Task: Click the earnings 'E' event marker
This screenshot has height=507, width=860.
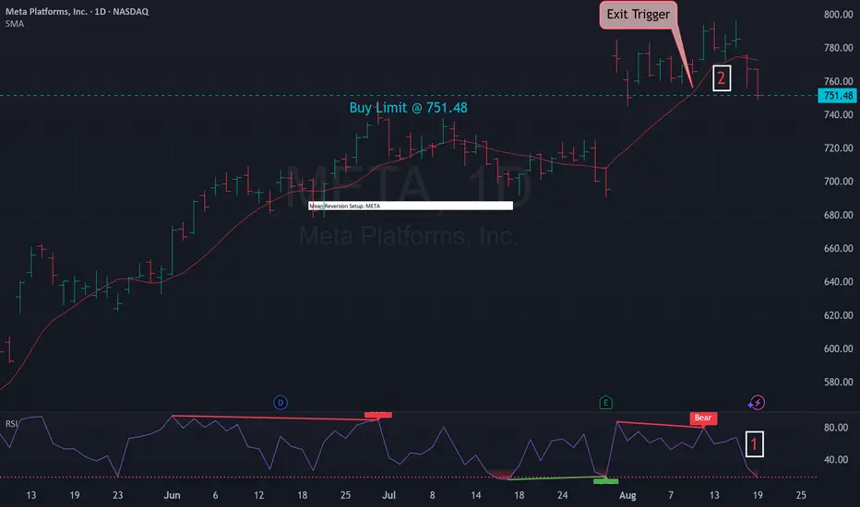Action: (x=605, y=403)
